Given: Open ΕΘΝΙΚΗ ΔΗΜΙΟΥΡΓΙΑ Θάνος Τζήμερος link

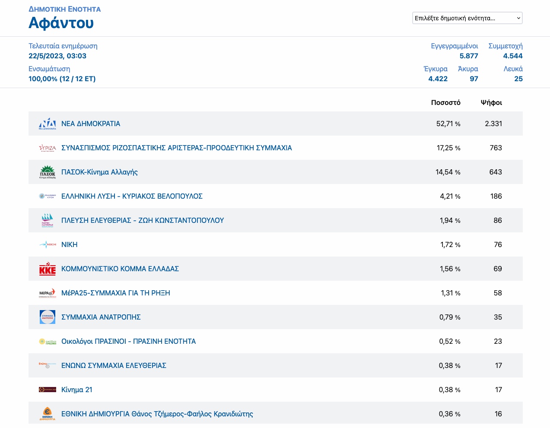Looking at the screenshot, I should point(157,414).
